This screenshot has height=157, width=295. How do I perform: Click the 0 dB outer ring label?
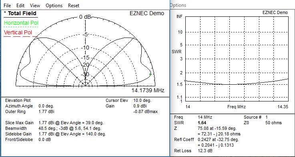tap(85, 17)
